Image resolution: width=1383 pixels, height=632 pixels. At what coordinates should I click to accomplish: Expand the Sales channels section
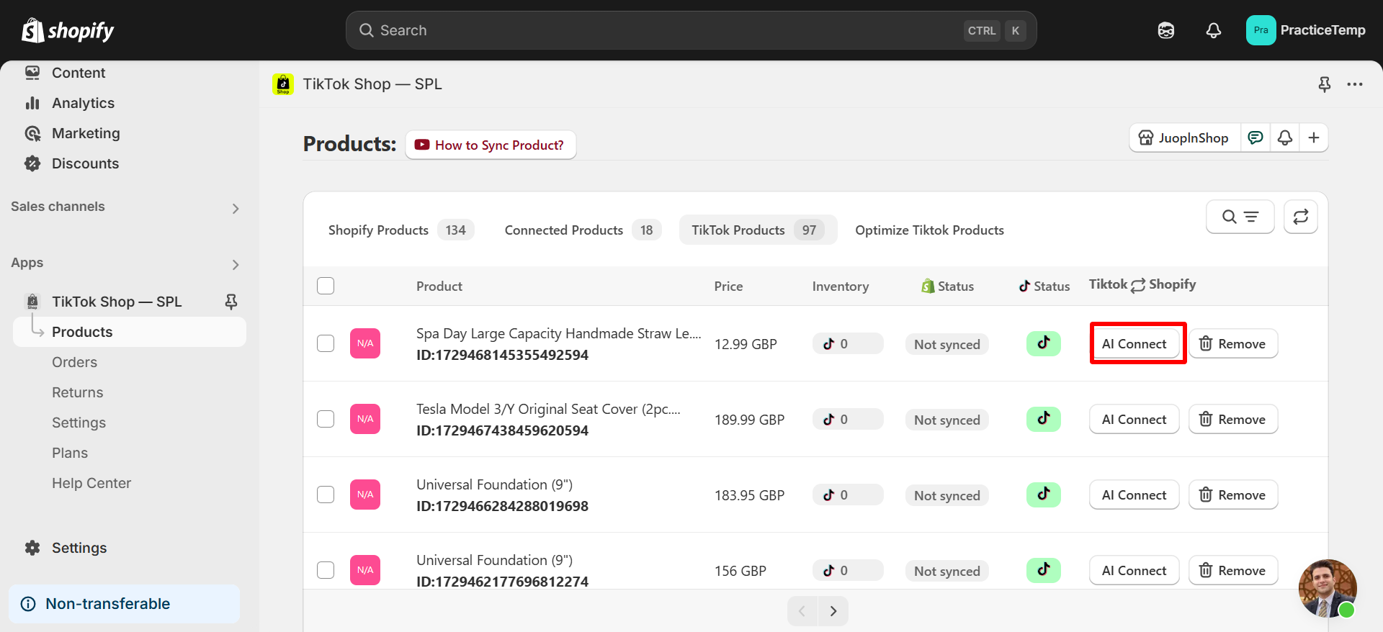(236, 209)
